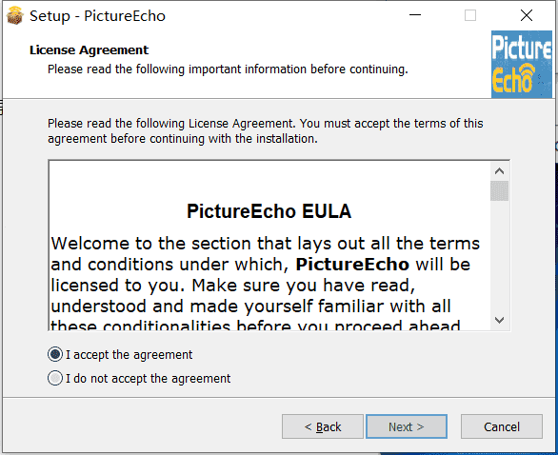This screenshot has width=558, height=455.
Task: Cancel the PictureEcho setup
Action: [x=502, y=426]
